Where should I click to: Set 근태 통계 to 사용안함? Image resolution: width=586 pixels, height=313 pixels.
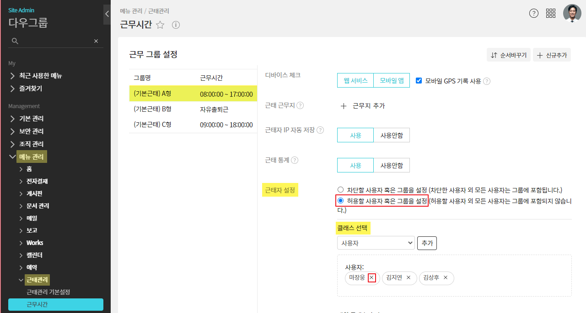click(x=392, y=165)
